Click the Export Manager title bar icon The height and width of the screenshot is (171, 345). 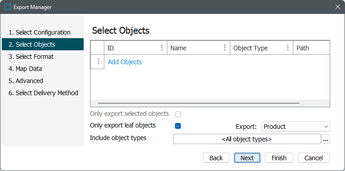[x=8, y=7]
